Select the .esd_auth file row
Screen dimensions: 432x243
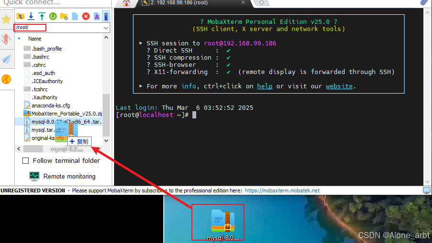[x=59, y=73]
